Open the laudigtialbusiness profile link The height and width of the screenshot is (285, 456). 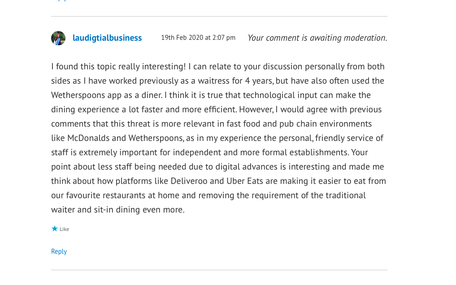107,38
